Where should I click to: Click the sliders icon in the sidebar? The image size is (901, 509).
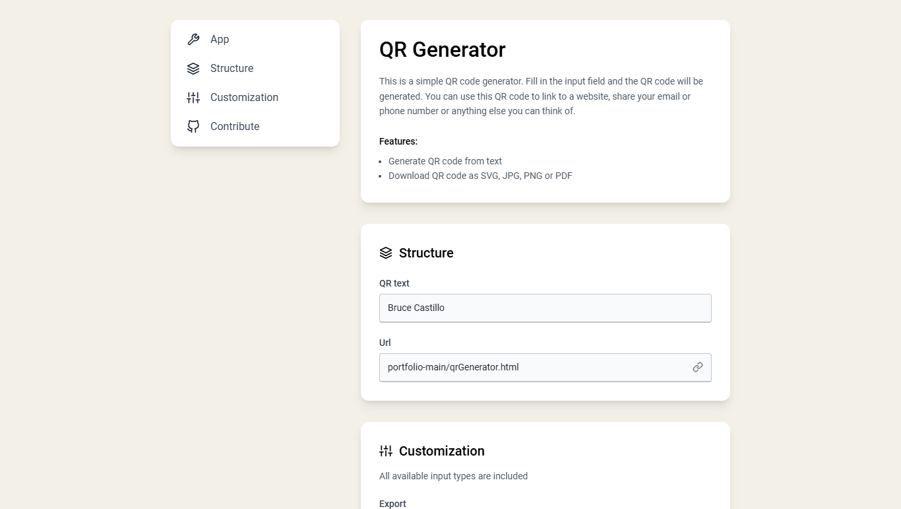(x=193, y=98)
